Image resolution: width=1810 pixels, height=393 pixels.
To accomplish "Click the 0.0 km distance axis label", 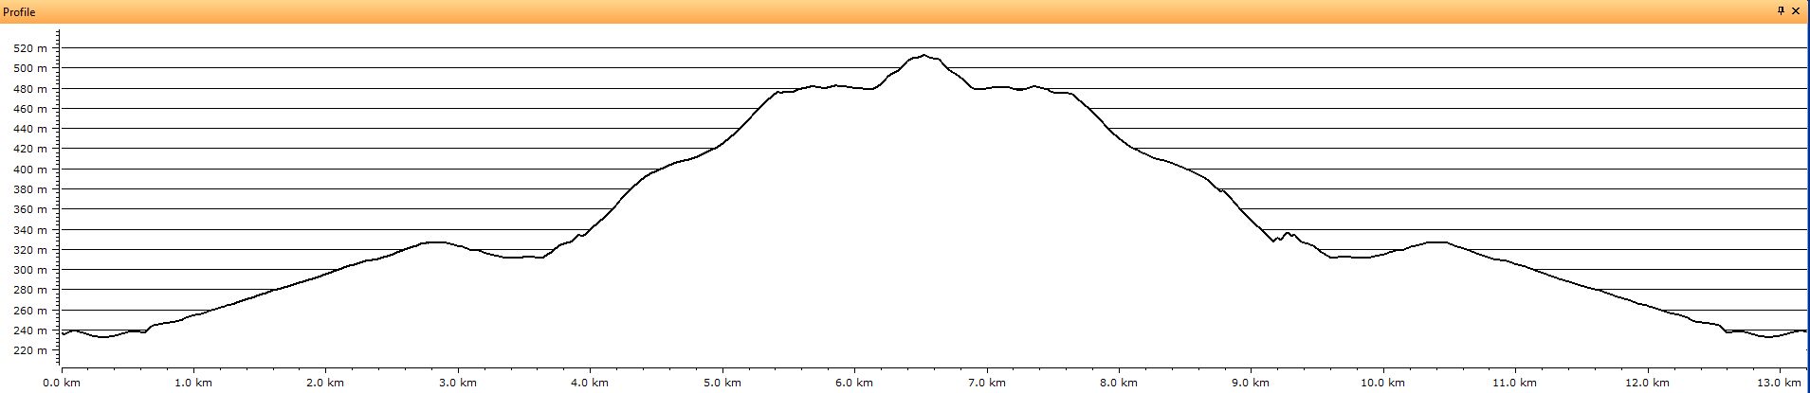I will (63, 384).
